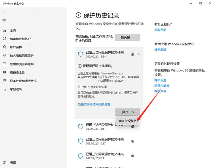Click the window icon for 应用和浏览器控制
The image size is (215, 168).
click(x=4, y=64)
